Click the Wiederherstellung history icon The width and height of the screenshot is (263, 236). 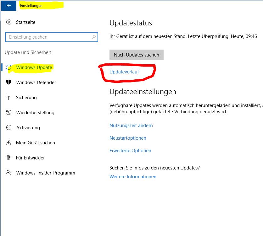tap(9, 112)
